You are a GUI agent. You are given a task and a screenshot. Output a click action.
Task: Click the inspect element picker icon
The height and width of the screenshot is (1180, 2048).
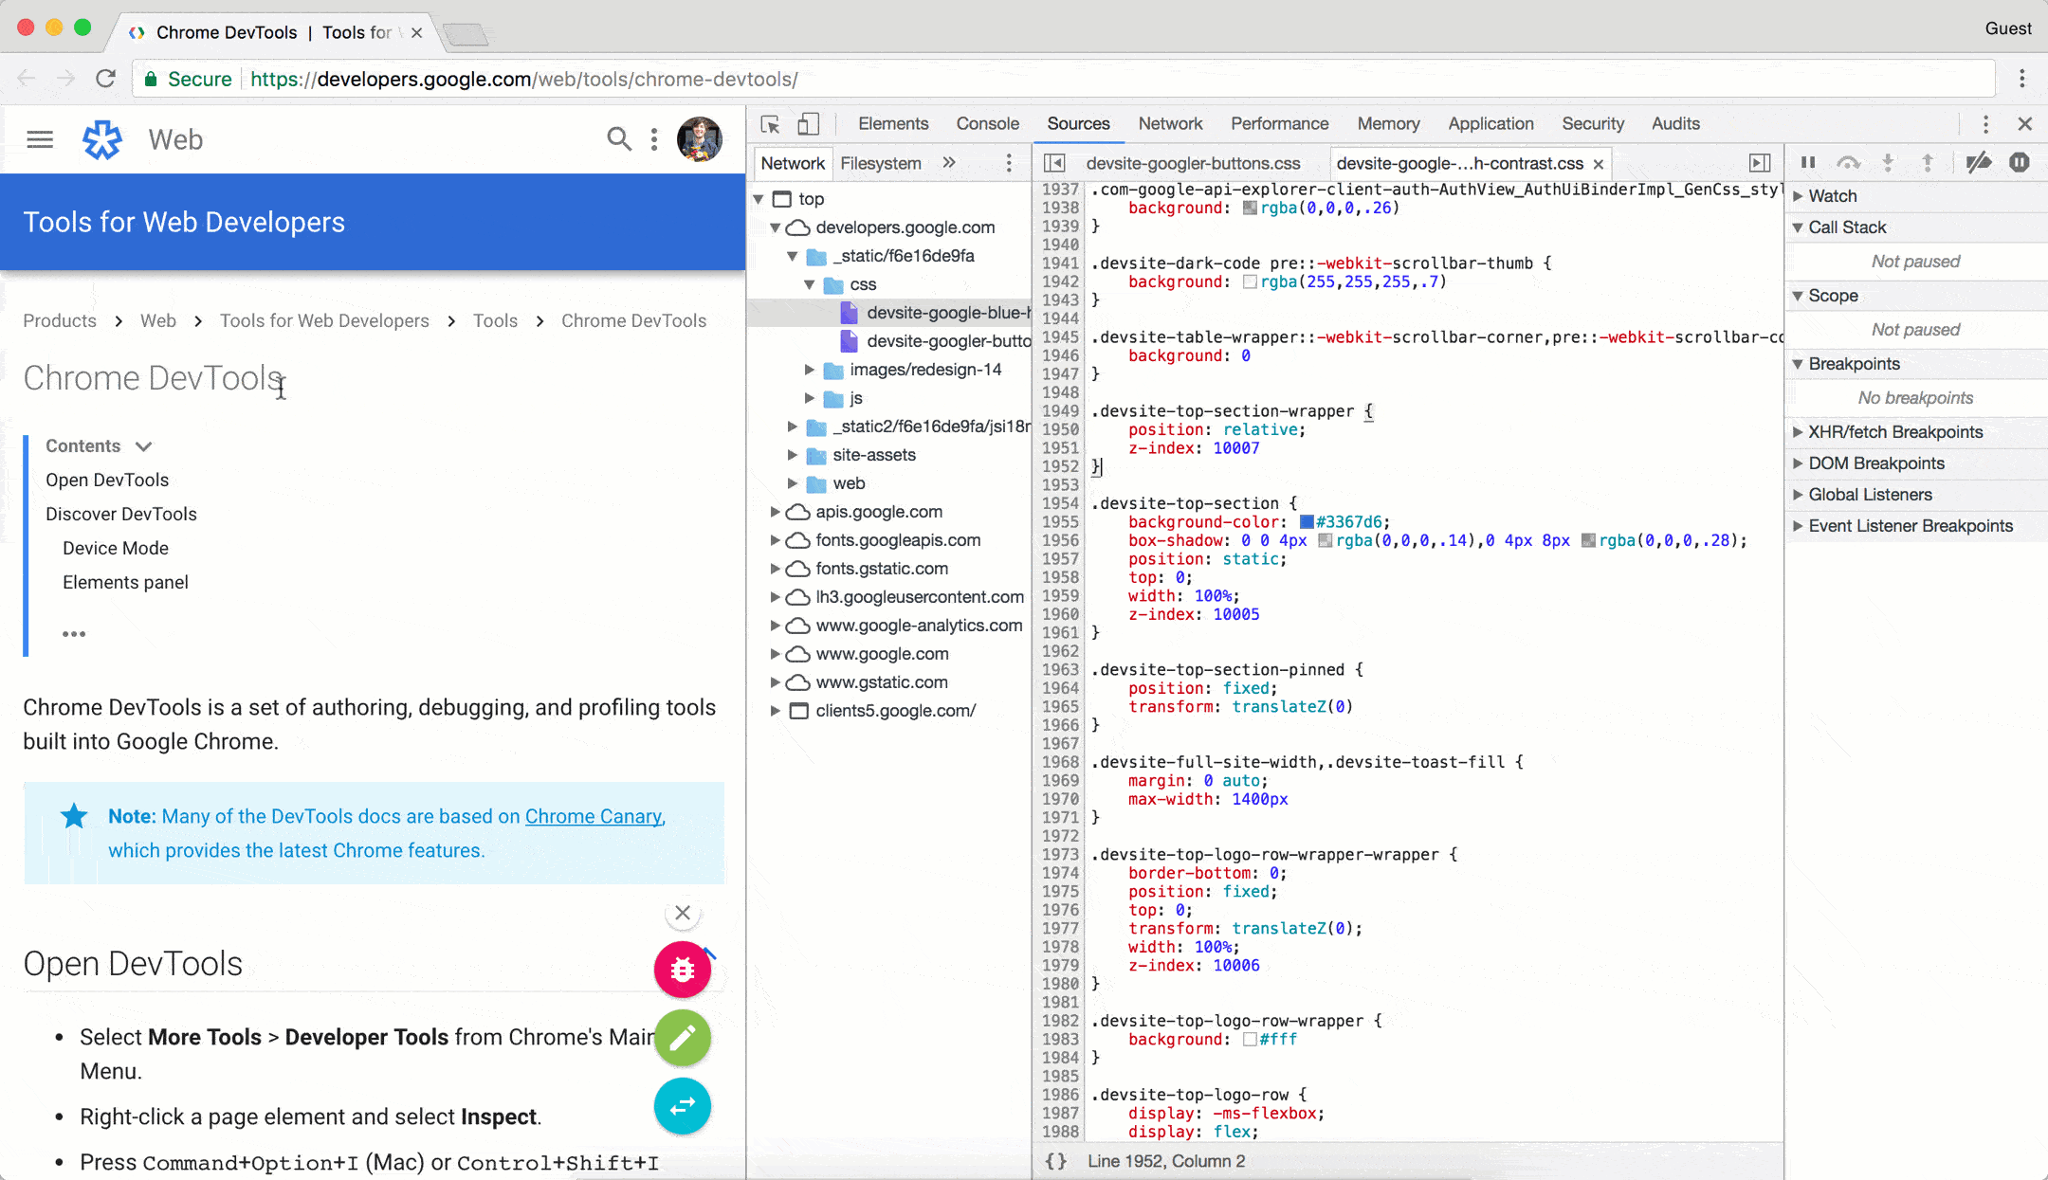pyautogui.click(x=769, y=124)
